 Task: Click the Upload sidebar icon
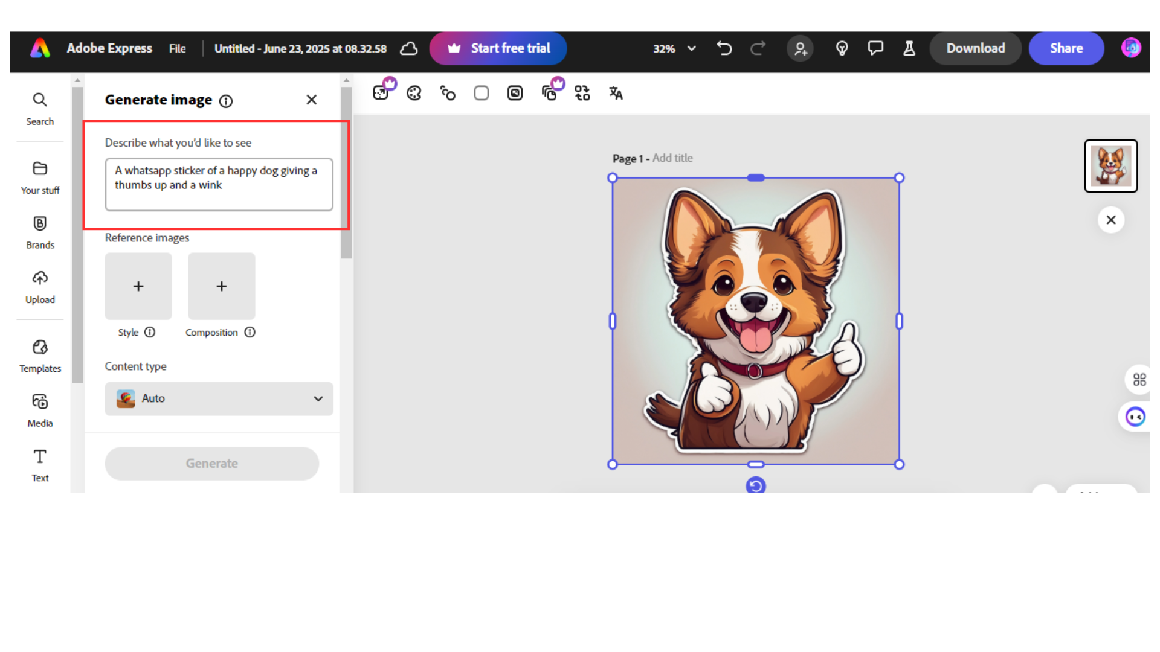40,286
